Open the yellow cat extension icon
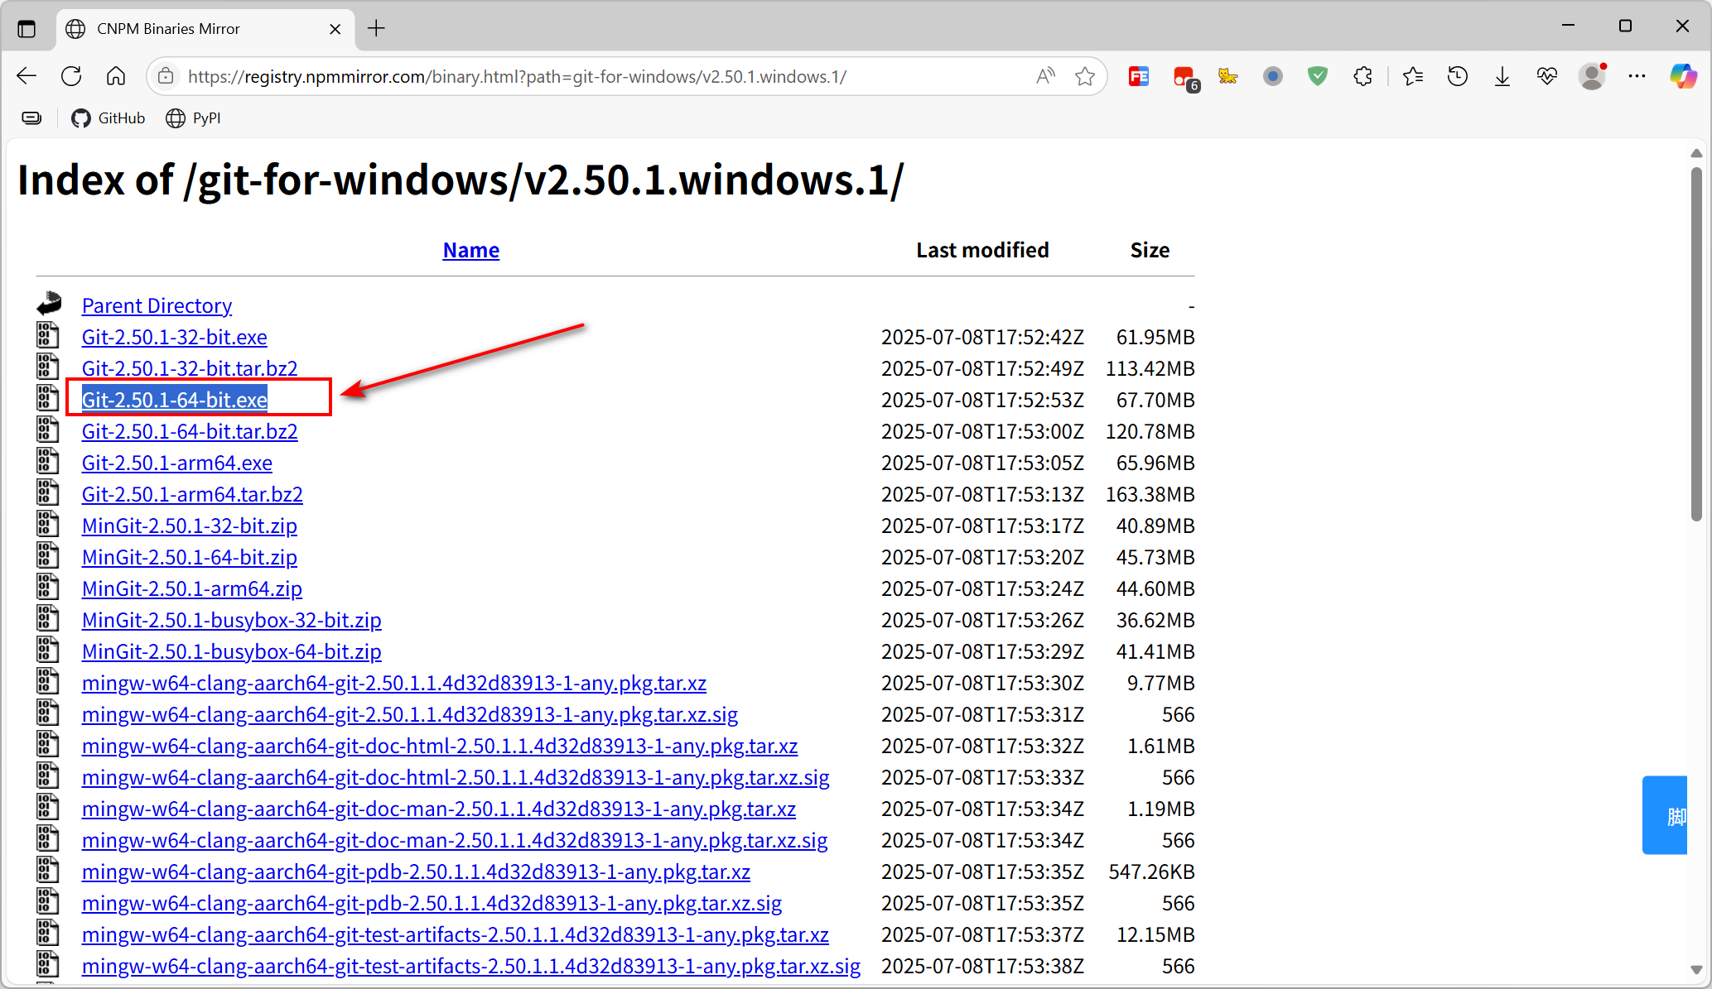 [x=1228, y=76]
